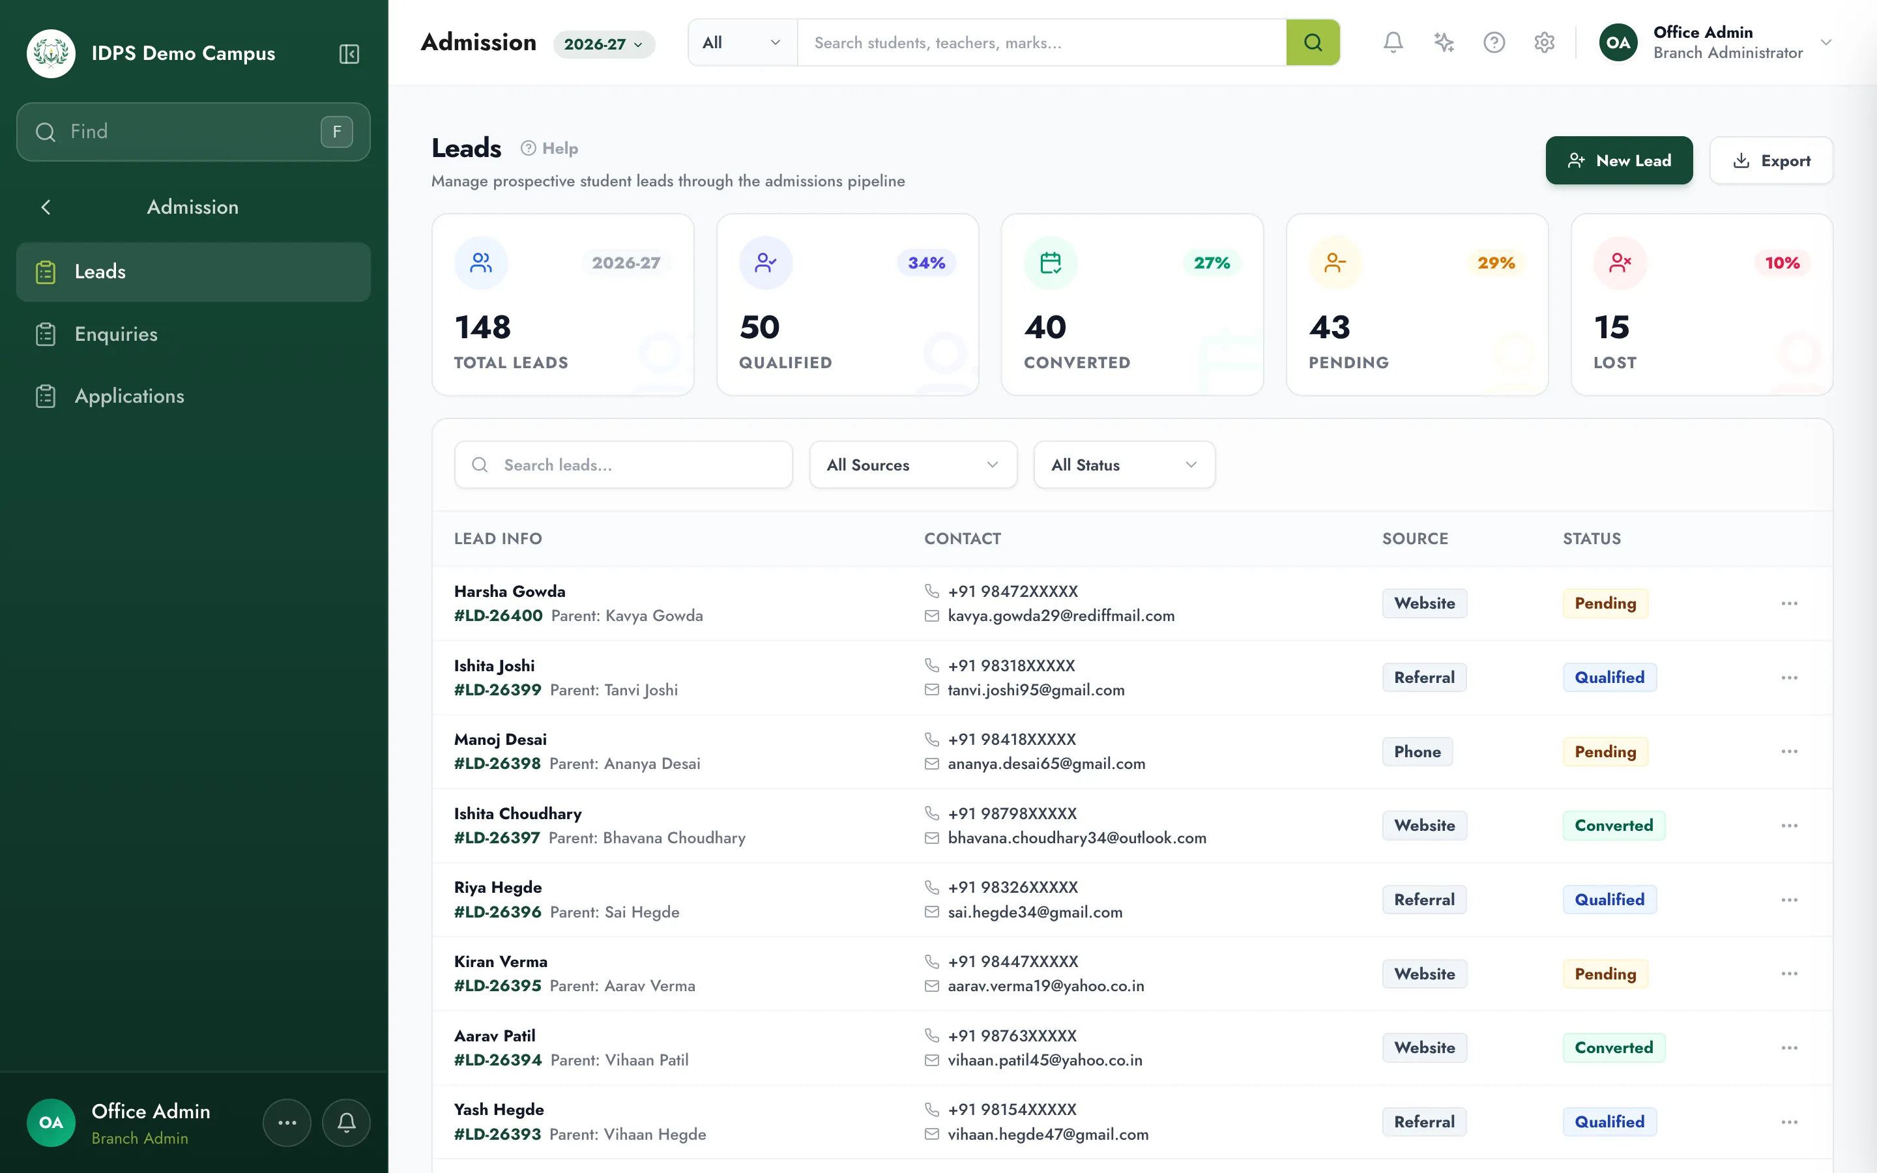Open the Help link beside Leads

pyautogui.click(x=550, y=148)
